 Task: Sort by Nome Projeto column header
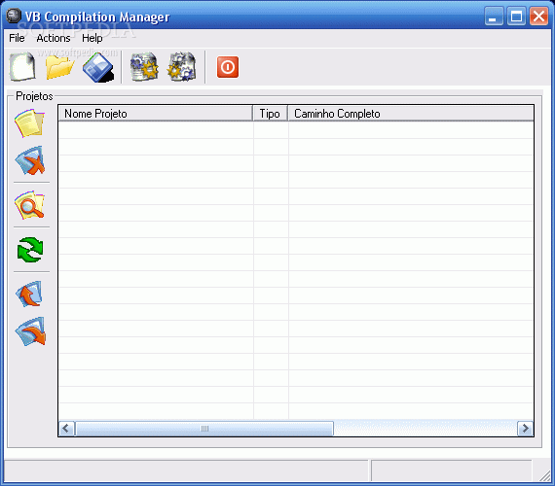click(x=156, y=114)
